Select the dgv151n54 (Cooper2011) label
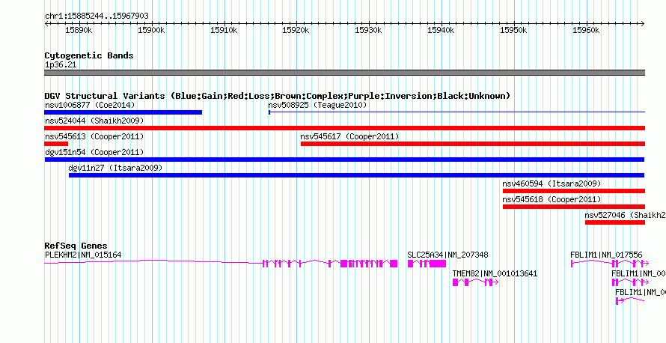 tap(94, 152)
